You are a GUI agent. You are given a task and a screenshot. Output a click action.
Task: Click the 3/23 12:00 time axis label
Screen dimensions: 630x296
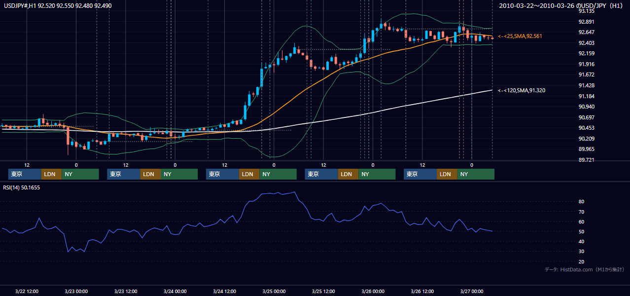[125, 292]
